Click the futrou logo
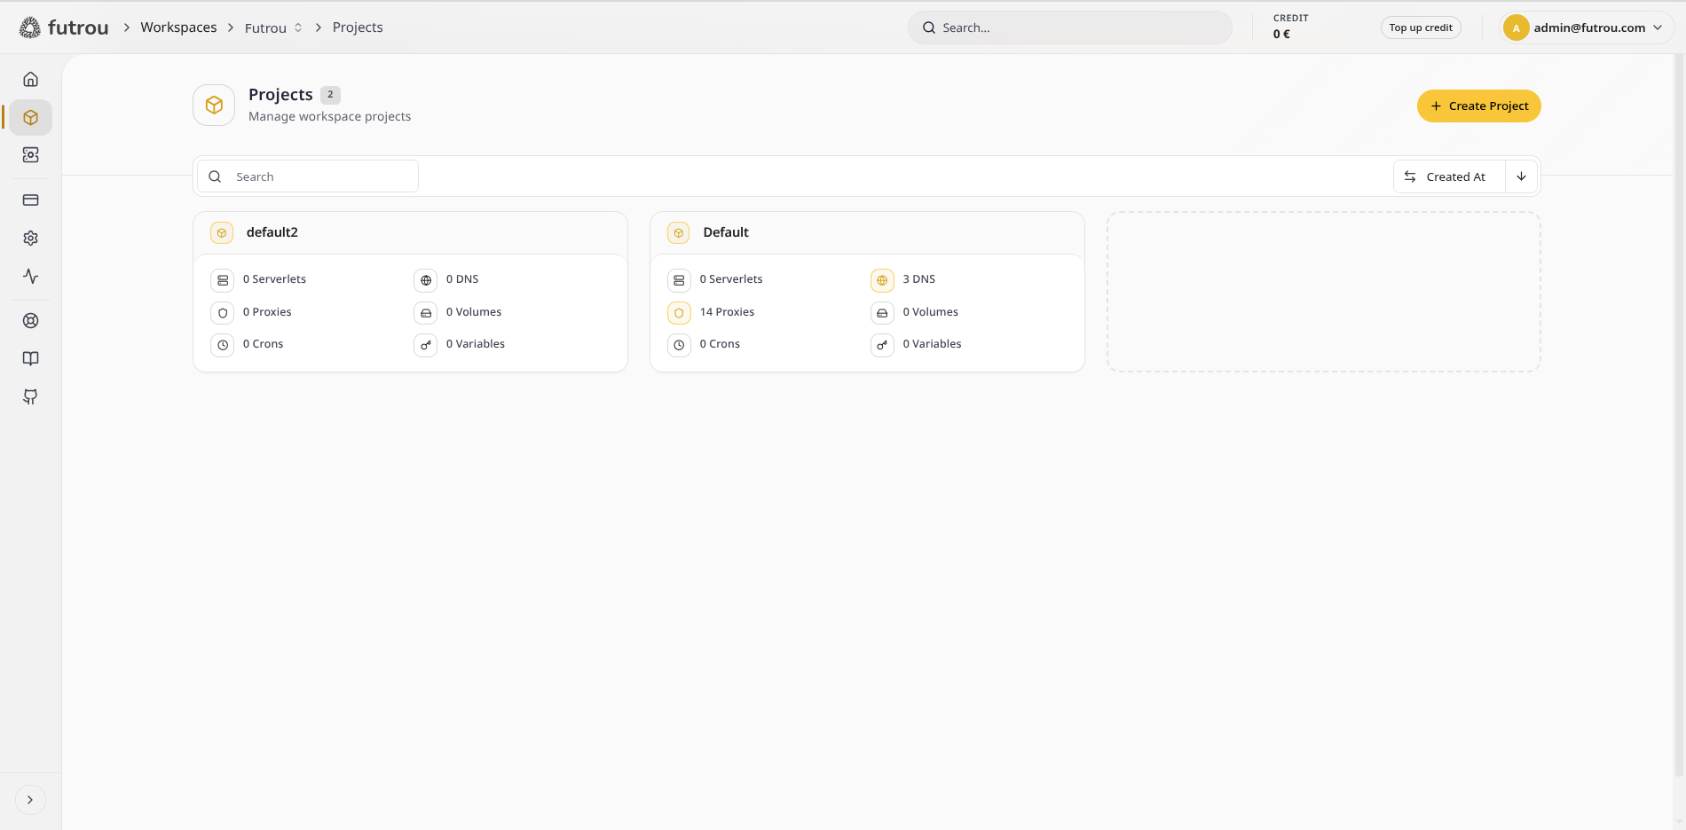Screen dimensions: 1686x830 click(x=64, y=27)
